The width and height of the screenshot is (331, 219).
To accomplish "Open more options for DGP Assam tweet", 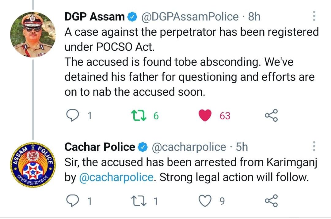I will pos(314,16).
